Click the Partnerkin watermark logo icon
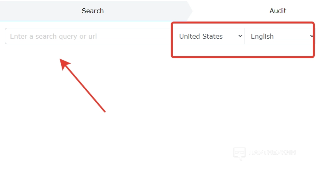This screenshot has width=316, height=181. pyautogui.click(x=239, y=153)
